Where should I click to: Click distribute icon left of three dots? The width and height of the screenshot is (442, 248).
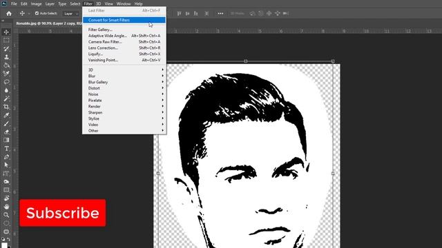point(206,13)
